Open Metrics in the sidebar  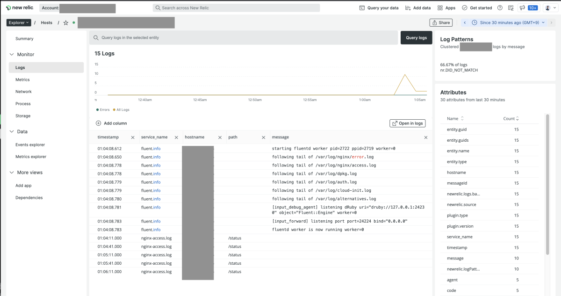(22, 80)
